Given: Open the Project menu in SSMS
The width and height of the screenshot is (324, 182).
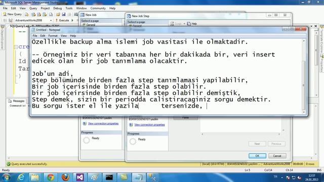Looking at the screenshot, I should click(45, 8).
